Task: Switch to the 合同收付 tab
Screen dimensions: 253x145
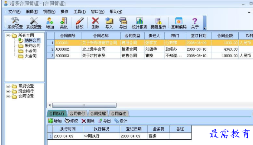Action: [x=77, y=114]
